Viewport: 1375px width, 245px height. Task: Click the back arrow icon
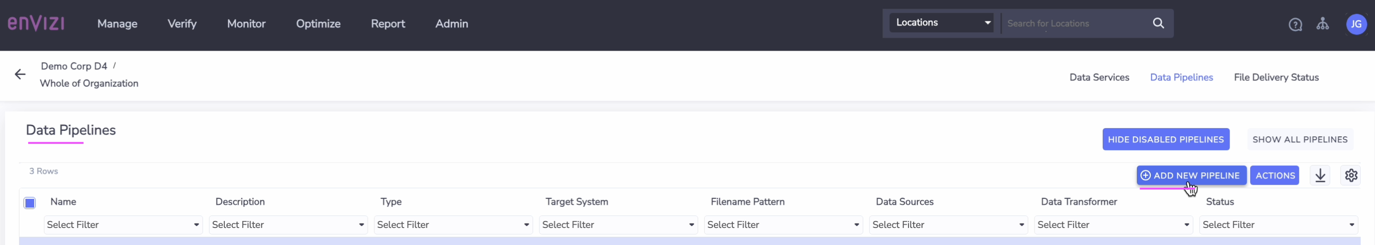point(20,75)
